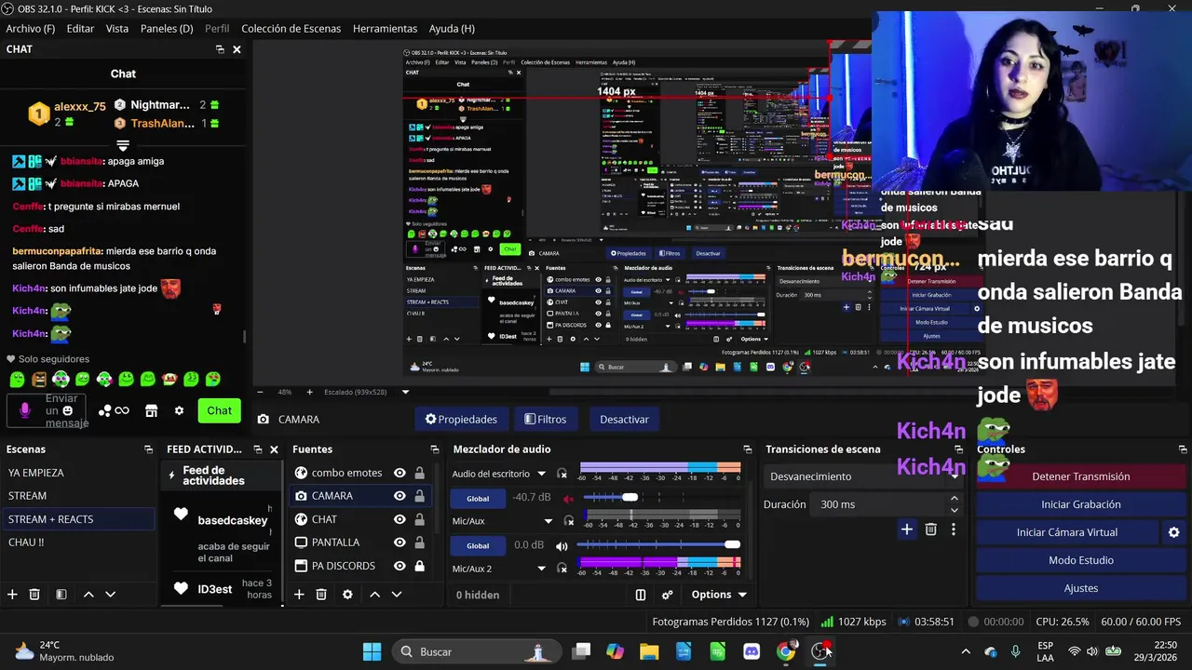Add a new scene with plus icon
Viewport: 1192px width, 670px height.
[x=12, y=594]
